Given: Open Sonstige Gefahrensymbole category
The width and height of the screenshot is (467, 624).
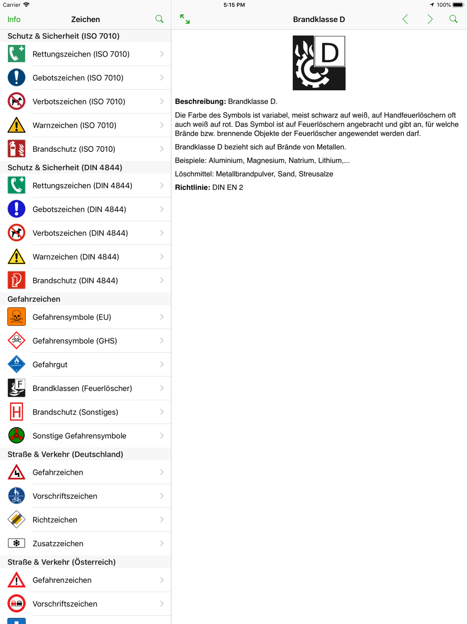Looking at the screenshot, I should [x=85, y=436].
